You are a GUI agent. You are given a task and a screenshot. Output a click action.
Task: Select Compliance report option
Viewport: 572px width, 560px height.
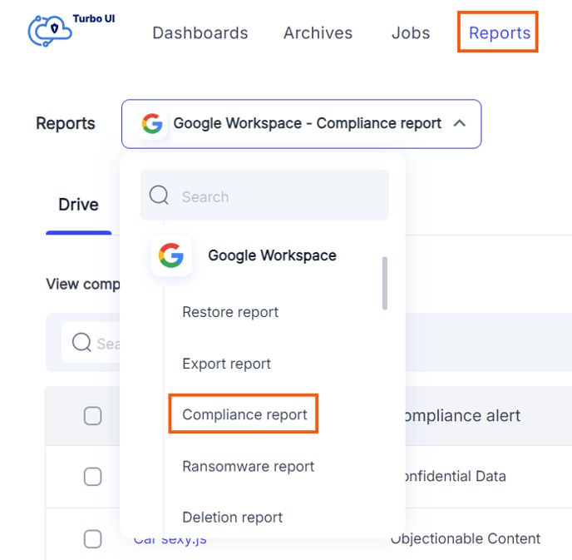[x=244, y=414]
